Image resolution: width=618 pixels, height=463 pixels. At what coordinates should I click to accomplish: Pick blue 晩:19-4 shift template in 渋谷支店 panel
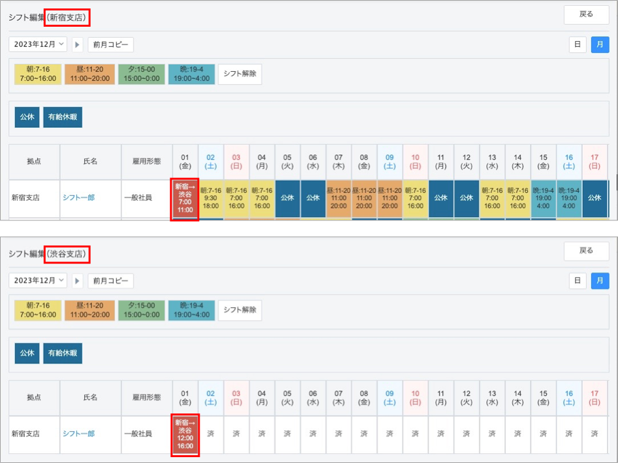[191, 310]
